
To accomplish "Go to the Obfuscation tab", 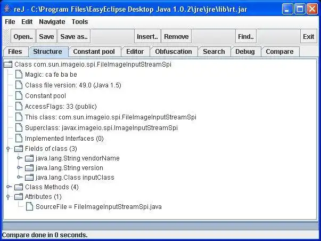I will tap(174, 52).
